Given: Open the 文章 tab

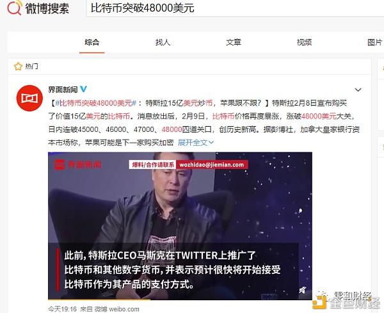Looking at the screenshot, I should (234, 42).
